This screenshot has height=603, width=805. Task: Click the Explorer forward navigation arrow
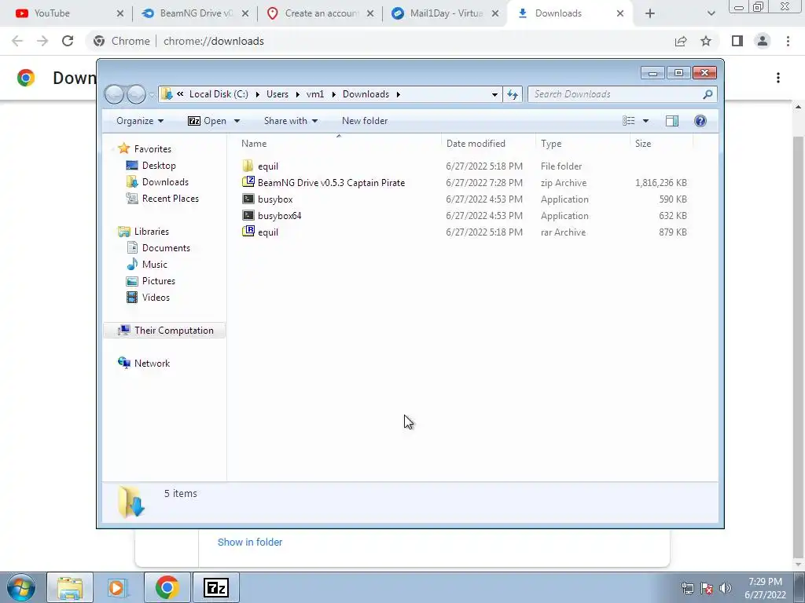point(136,94)
